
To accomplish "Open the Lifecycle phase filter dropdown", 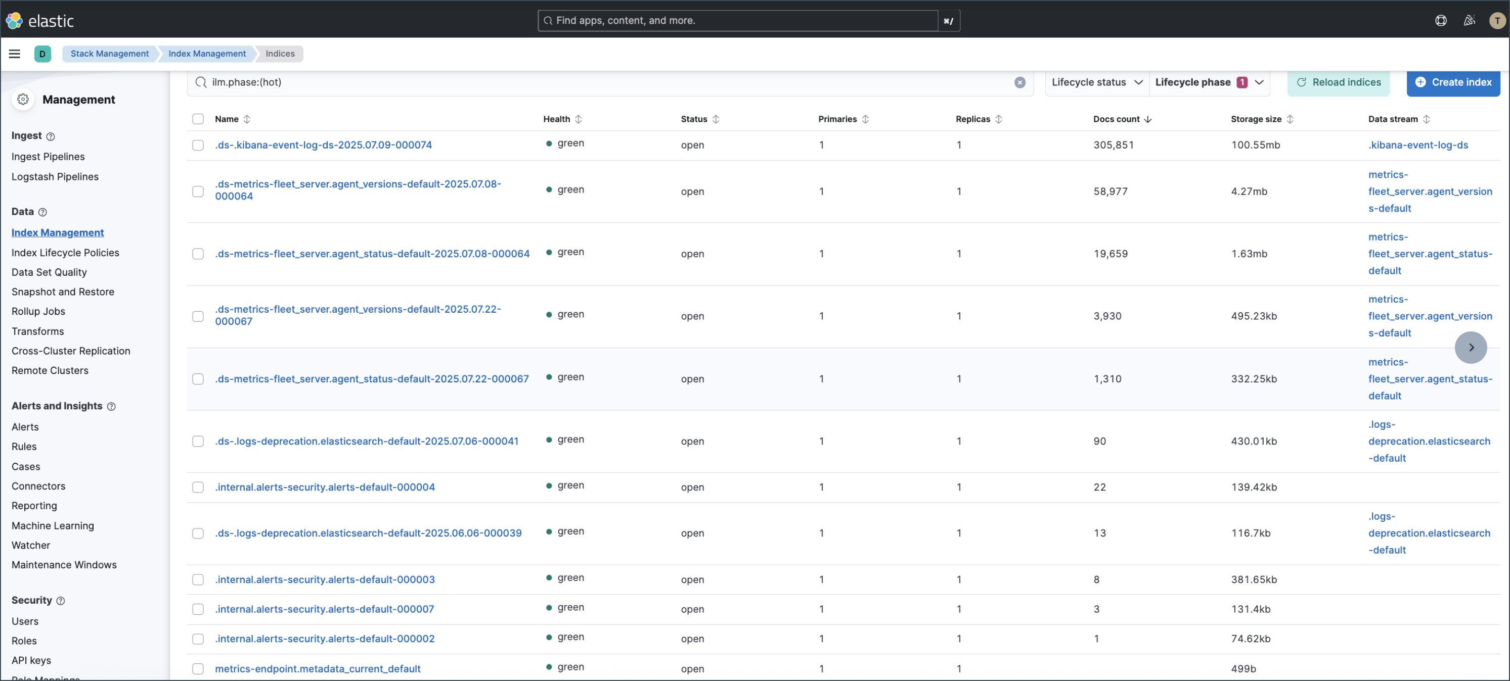I will coord(1208,82).
